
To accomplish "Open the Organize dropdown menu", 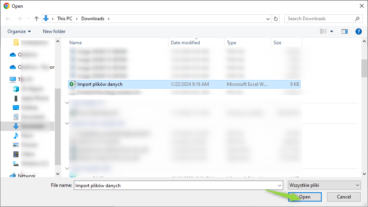I will coord(19,31).
